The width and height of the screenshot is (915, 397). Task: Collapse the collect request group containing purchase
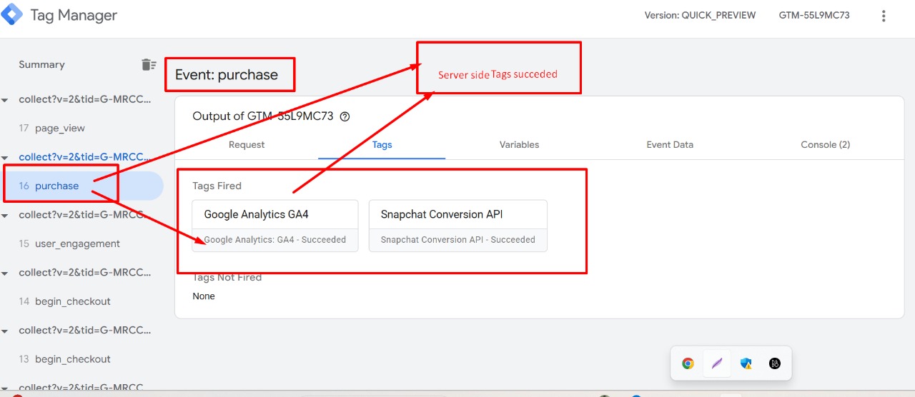click(4, 158)
